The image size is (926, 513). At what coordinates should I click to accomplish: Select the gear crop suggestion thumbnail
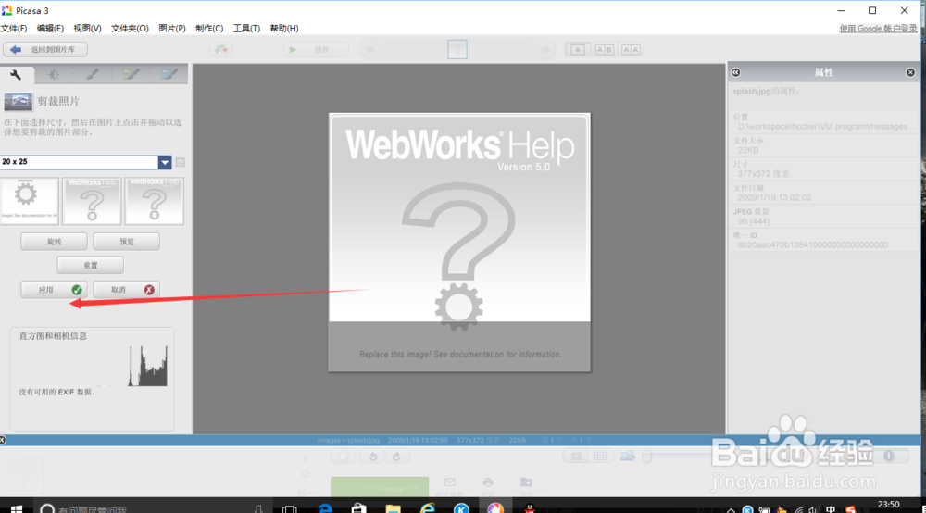[x=30, y=201]
